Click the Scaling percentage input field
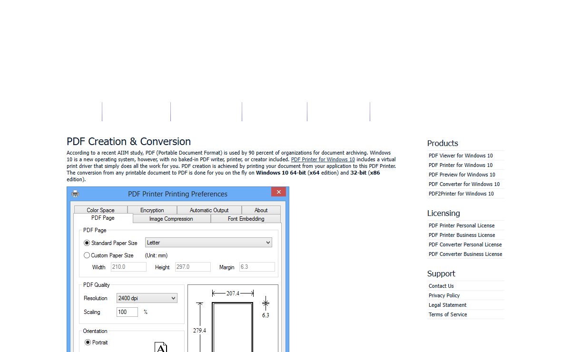 coord(127,312)
